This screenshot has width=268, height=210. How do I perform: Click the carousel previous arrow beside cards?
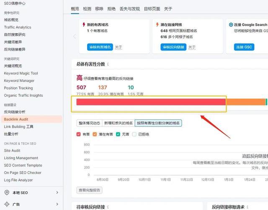[x=75, y=37]
